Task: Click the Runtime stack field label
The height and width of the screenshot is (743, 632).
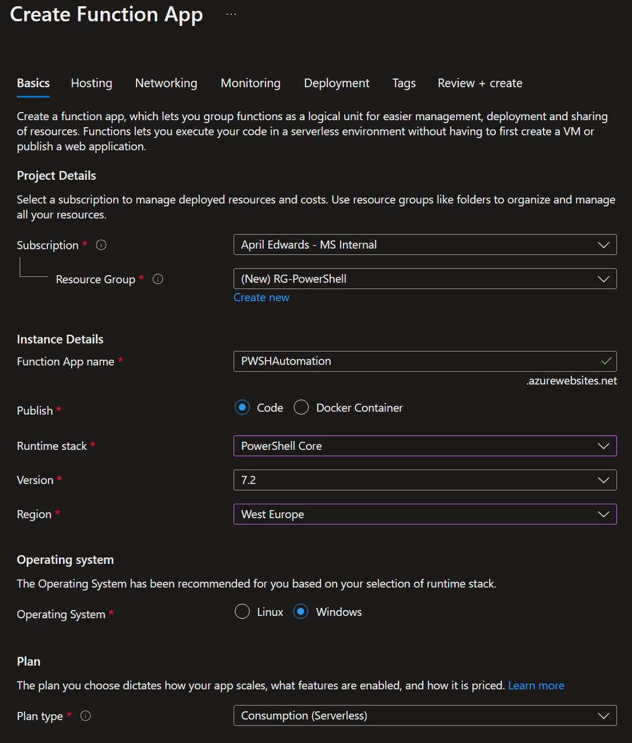Action: [x=52, y=446]
